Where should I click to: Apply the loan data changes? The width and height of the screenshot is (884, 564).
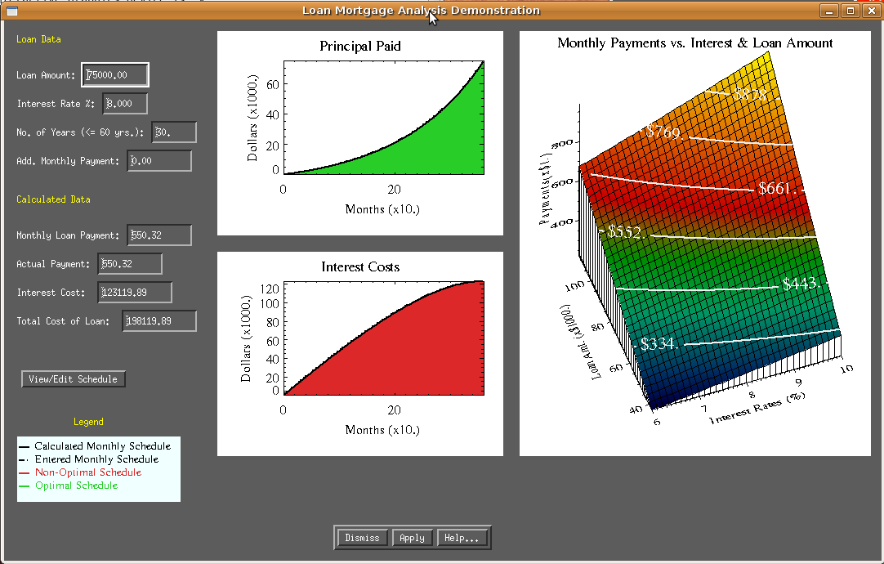pyautogui.click(x=412, y=538)
